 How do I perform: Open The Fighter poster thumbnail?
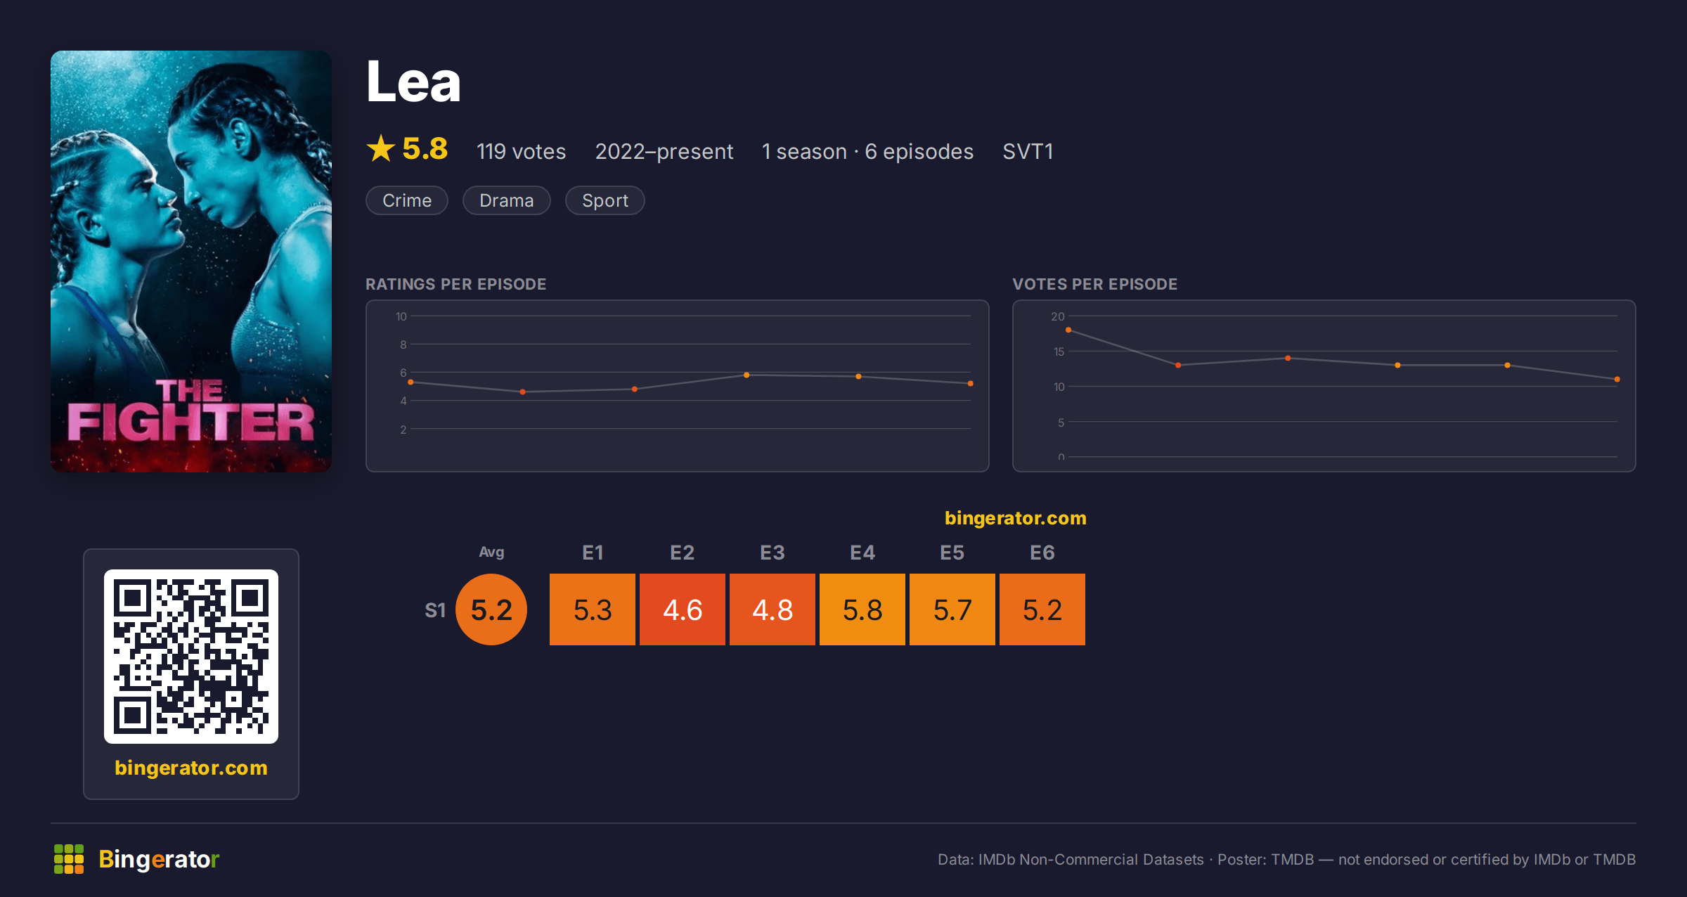click(x=191, y=262)
